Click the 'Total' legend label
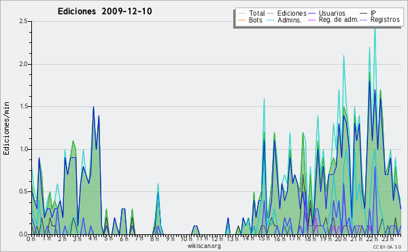Image resolution: width=408 pixels, height=252 pixels. pos(256,13)
